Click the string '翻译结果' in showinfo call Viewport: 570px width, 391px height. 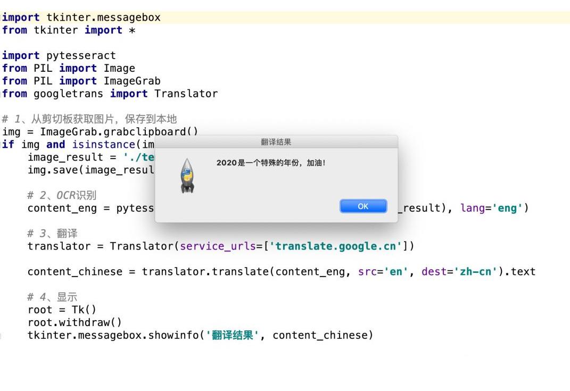233,335
